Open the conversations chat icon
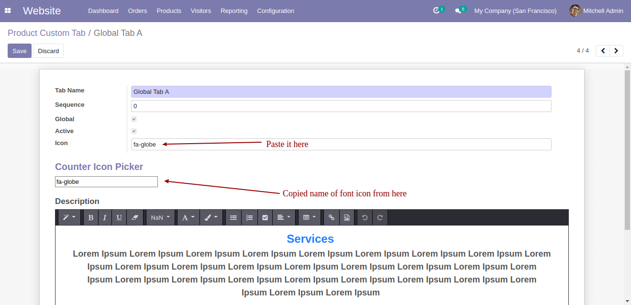 [x=458, y=11]
